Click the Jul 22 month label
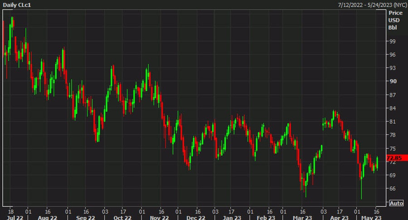408x220 pixels. 15,217
